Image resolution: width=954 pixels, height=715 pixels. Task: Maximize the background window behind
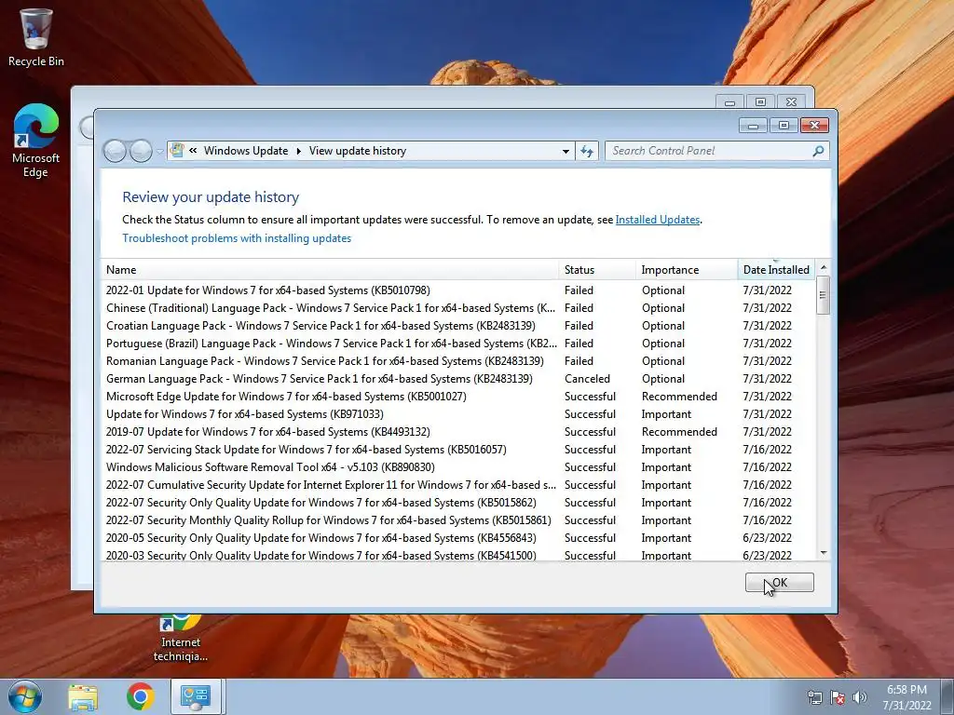pyautogui.click(x=760, y=101)
